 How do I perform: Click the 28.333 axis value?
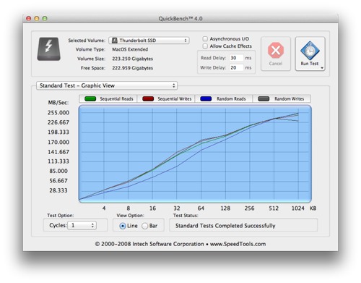tap(58, 190)
